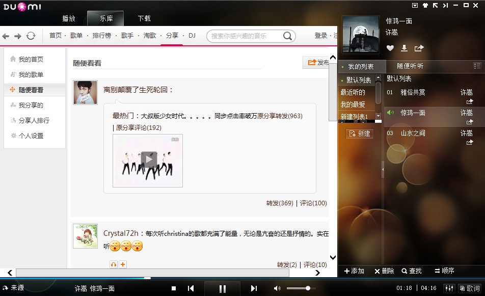Open 淘歌 navigation item
The image size is (485, 296).
point(150,36)
